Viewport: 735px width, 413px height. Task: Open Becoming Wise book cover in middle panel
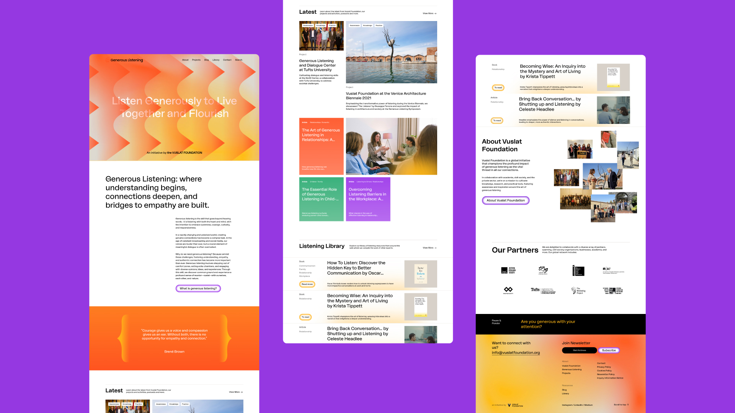click(x=421, y=307)
